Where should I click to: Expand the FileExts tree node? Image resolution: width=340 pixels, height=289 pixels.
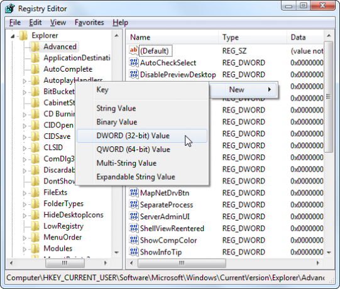(25, 193)
